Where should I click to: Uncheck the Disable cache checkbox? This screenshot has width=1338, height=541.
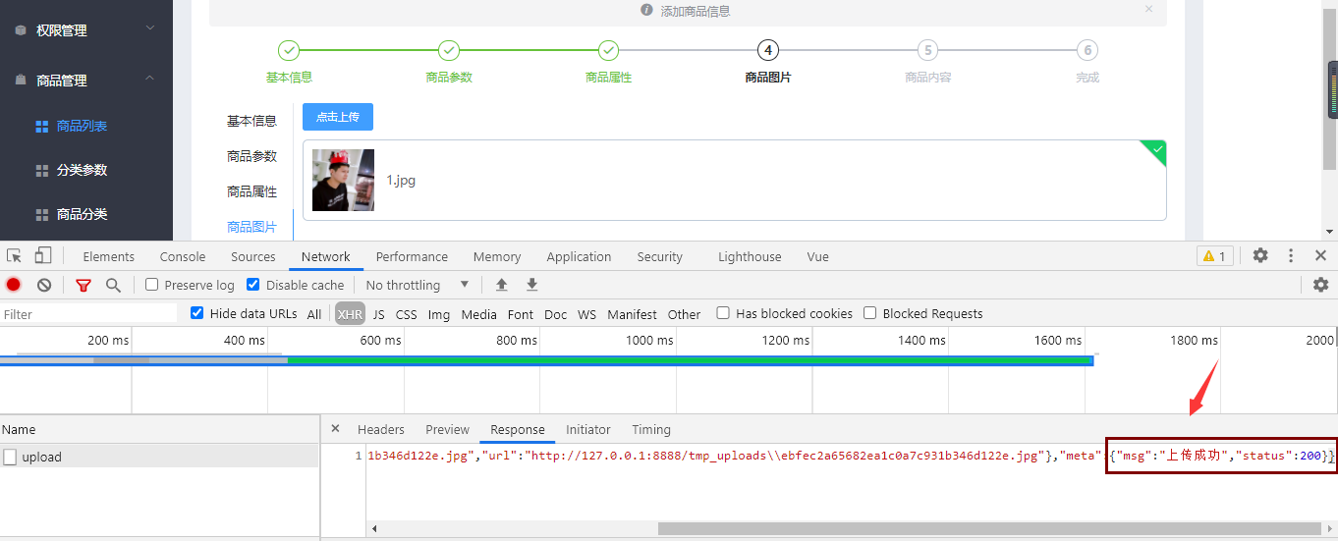253,285
